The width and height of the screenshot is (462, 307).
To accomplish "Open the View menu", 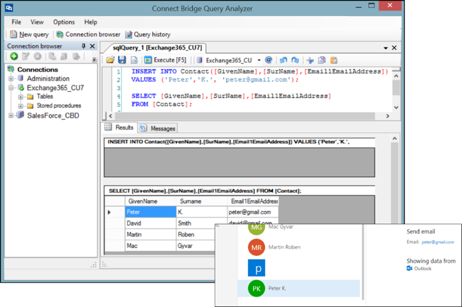I will 37,22.
